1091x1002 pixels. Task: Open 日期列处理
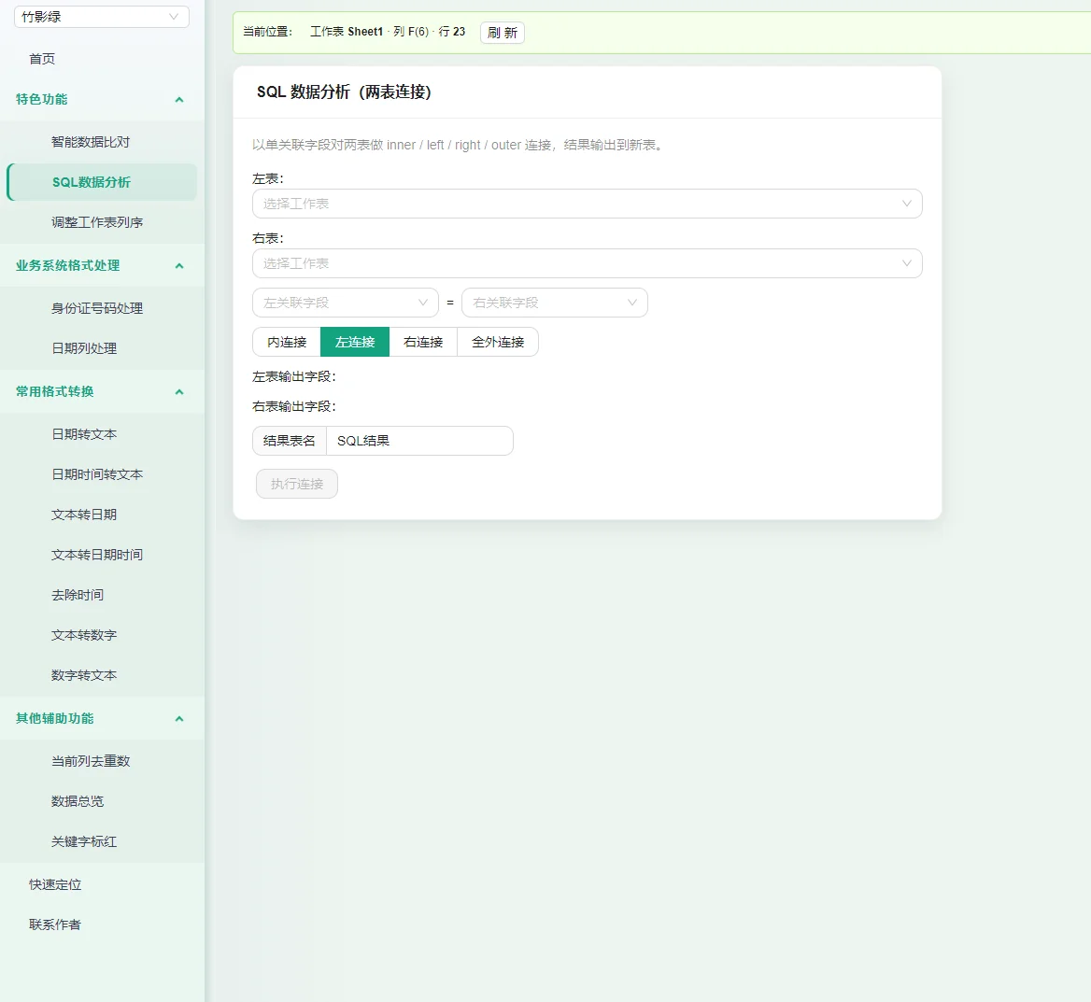click(x=83, y=348)
